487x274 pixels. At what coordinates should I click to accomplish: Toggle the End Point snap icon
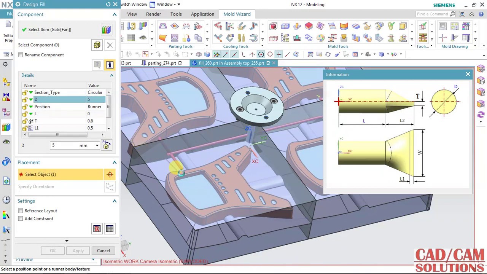226,54
